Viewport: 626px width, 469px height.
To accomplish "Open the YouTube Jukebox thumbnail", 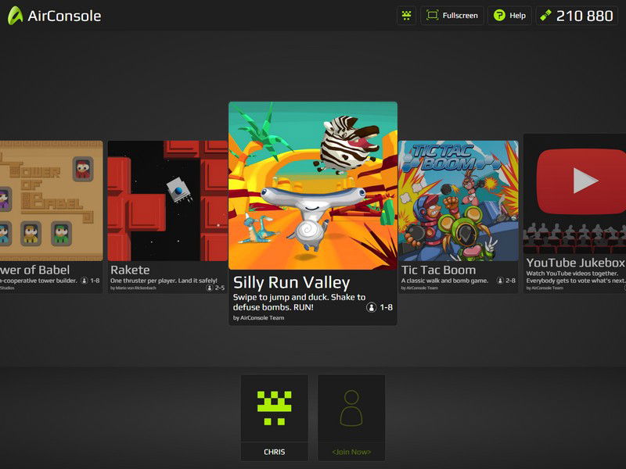I will [x=574, y=193].
